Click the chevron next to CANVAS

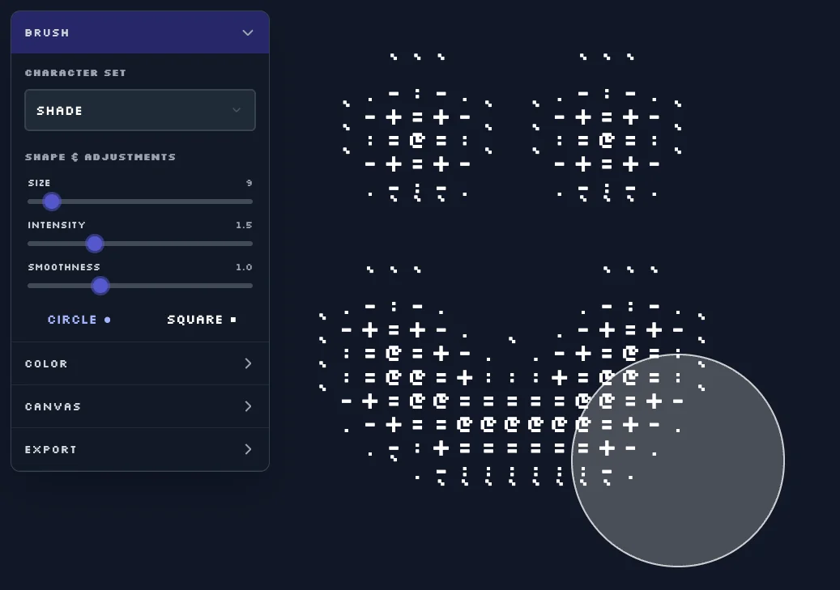click(249, 406)
